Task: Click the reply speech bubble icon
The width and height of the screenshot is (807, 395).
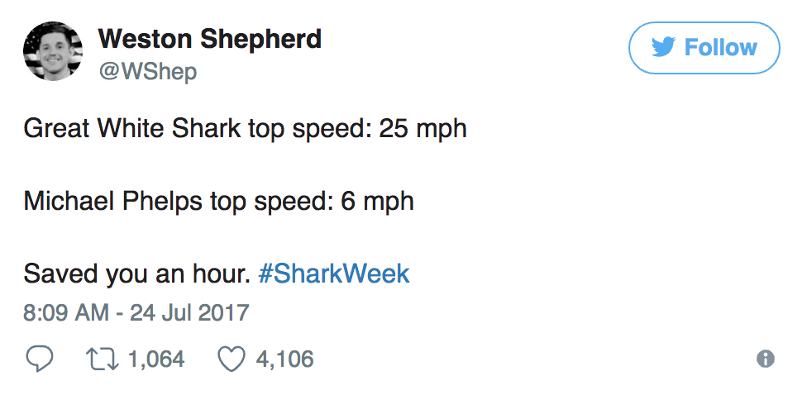Action: [x=39, y=359]
